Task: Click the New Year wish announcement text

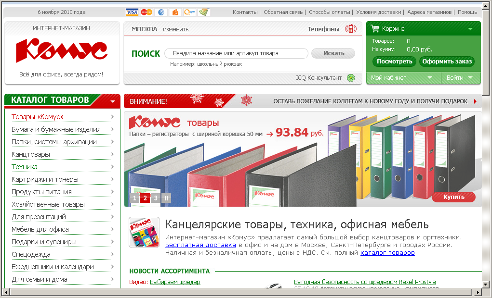Action: click(x=370, y=101)
